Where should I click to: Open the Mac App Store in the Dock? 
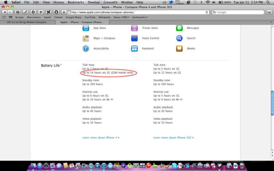[x=40, y=165]
